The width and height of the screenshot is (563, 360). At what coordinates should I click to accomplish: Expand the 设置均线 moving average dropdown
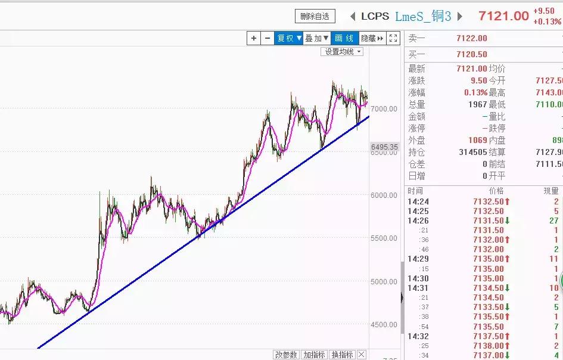pos(342,52)
